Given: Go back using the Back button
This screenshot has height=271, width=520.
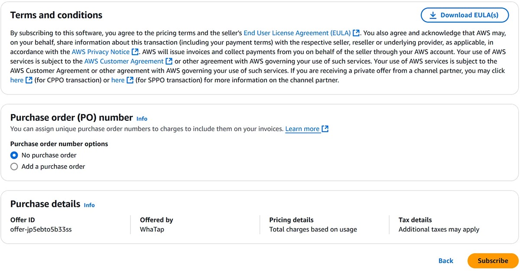Looking at the screenshot, I should coord(446,261).
